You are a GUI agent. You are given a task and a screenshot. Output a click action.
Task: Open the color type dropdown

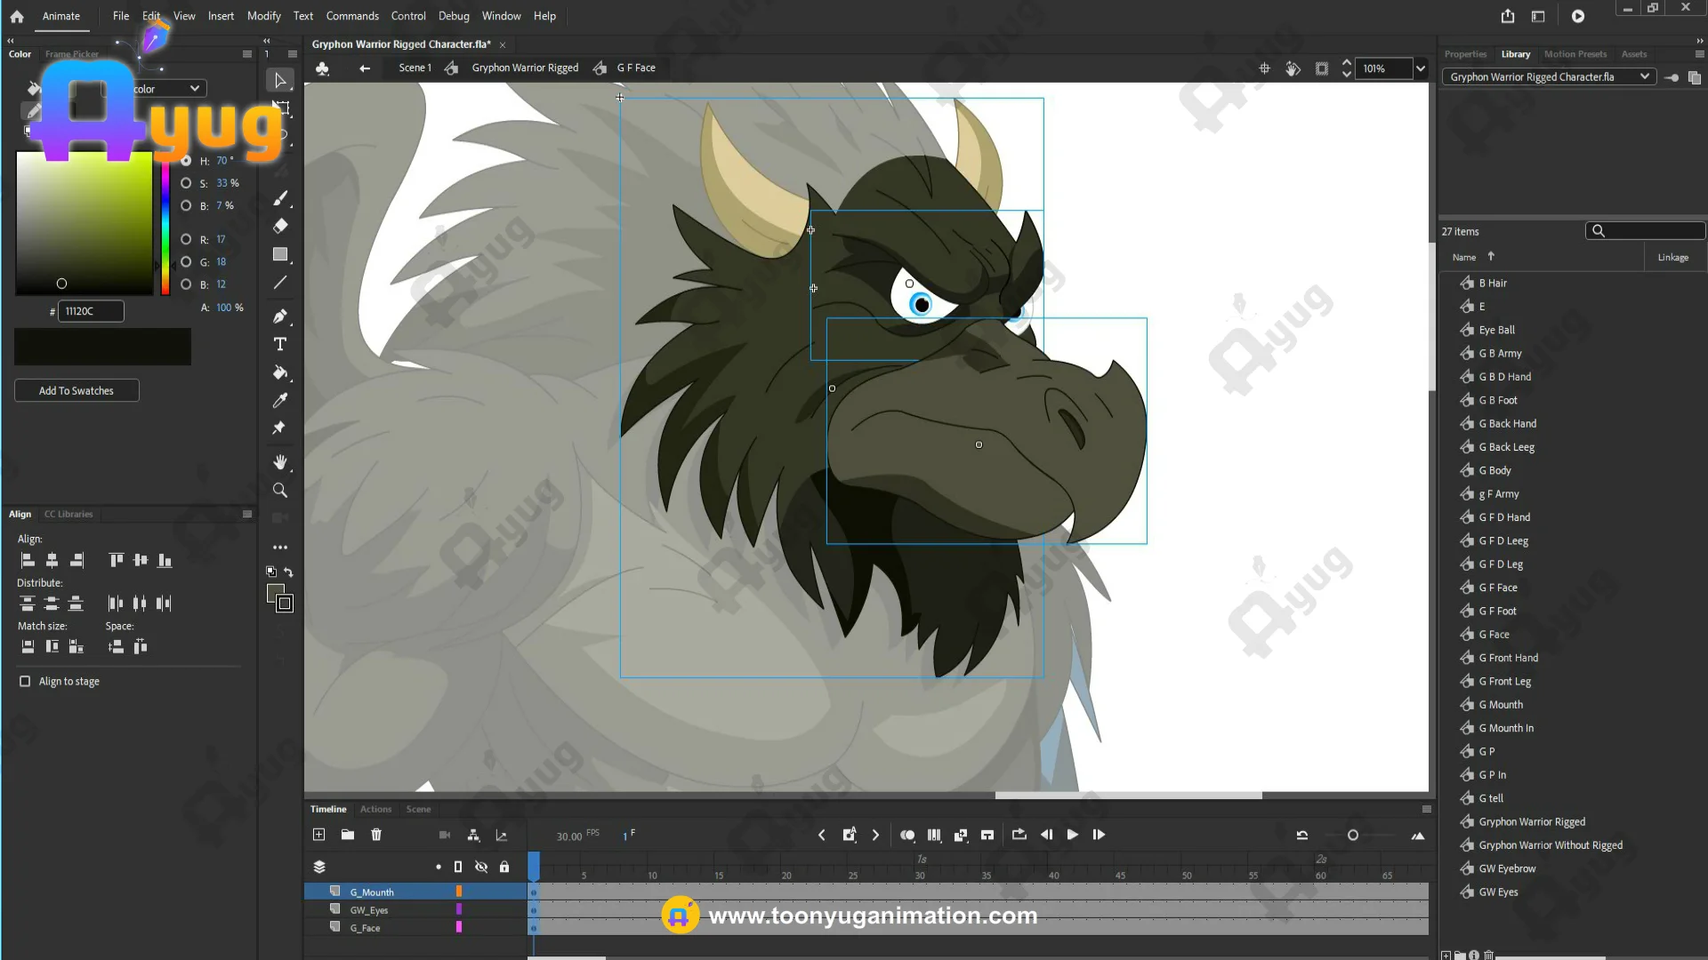(194, 88)
